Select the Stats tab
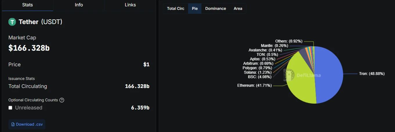The image size is (395, 132). click(27, 5)
